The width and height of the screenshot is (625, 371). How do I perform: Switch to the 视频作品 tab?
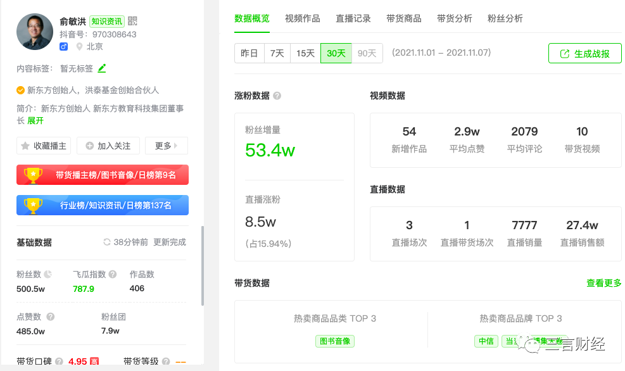point(303,18)
